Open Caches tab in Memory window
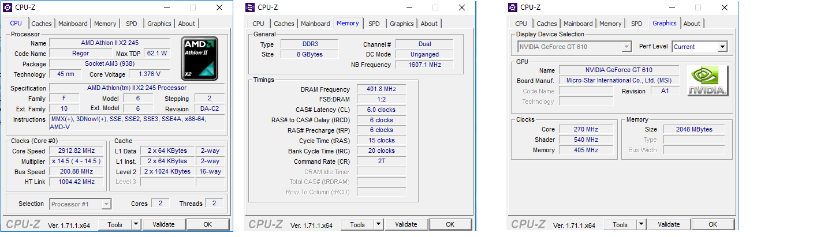The image size is (828, 237). 284,24
